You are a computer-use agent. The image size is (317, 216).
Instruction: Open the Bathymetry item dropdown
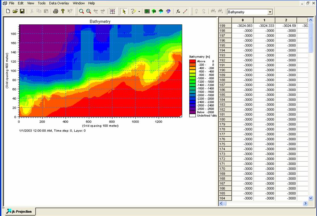[x=270, y=12]
